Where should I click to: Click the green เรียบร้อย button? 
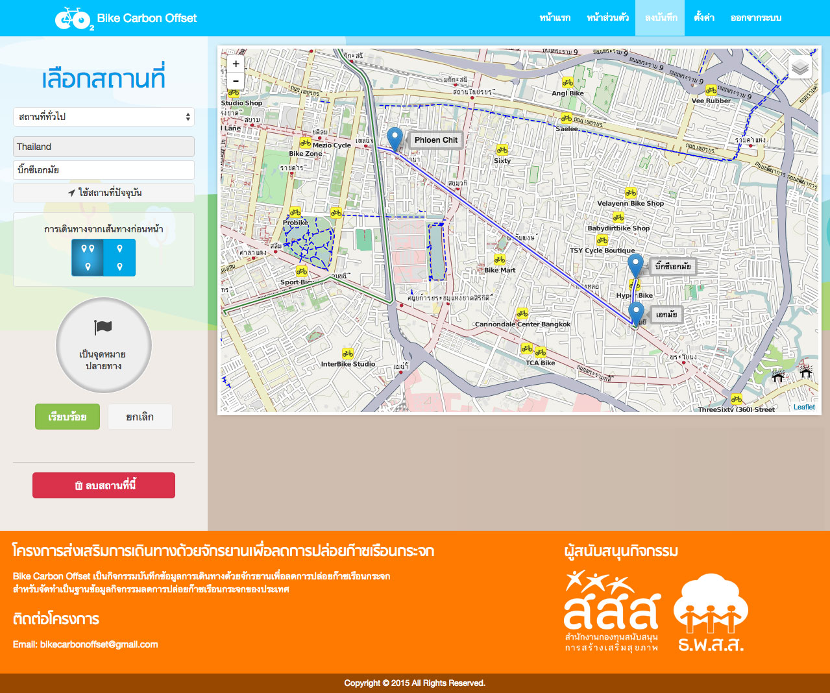pyautogui.click(x=67, y=417)
